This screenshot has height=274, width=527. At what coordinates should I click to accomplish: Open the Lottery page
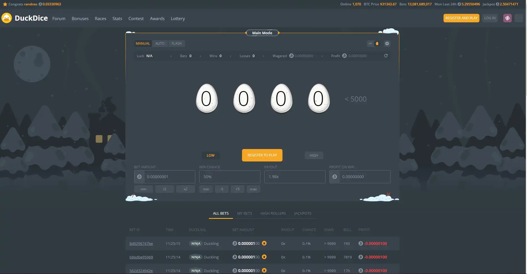(x=178, y=19)
